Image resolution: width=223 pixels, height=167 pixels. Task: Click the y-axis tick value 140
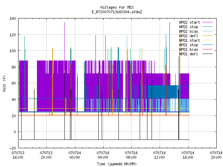tap(13, 18)
